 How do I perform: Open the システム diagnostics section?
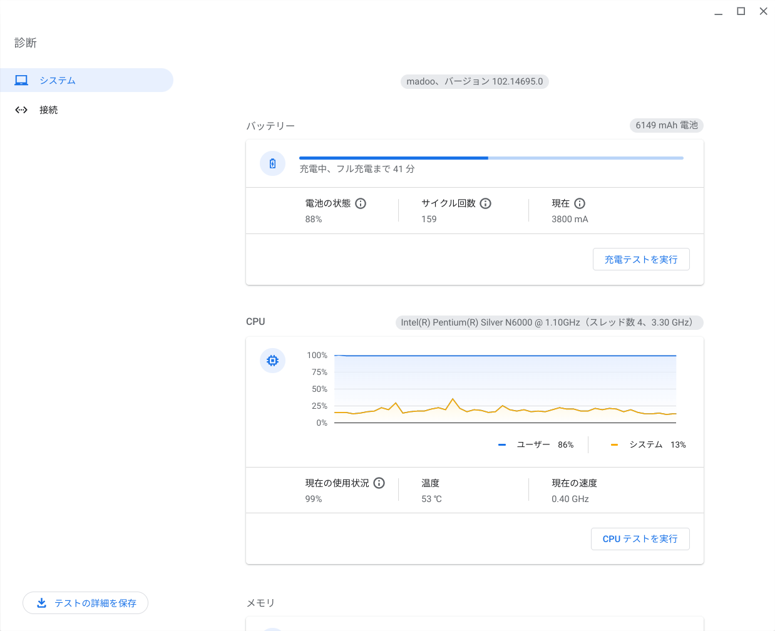(86, 80)
